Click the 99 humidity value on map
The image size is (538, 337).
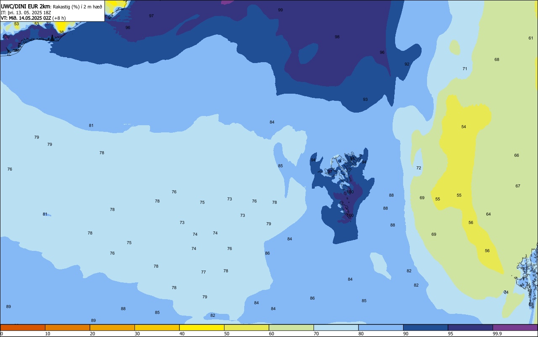point(280,10)
